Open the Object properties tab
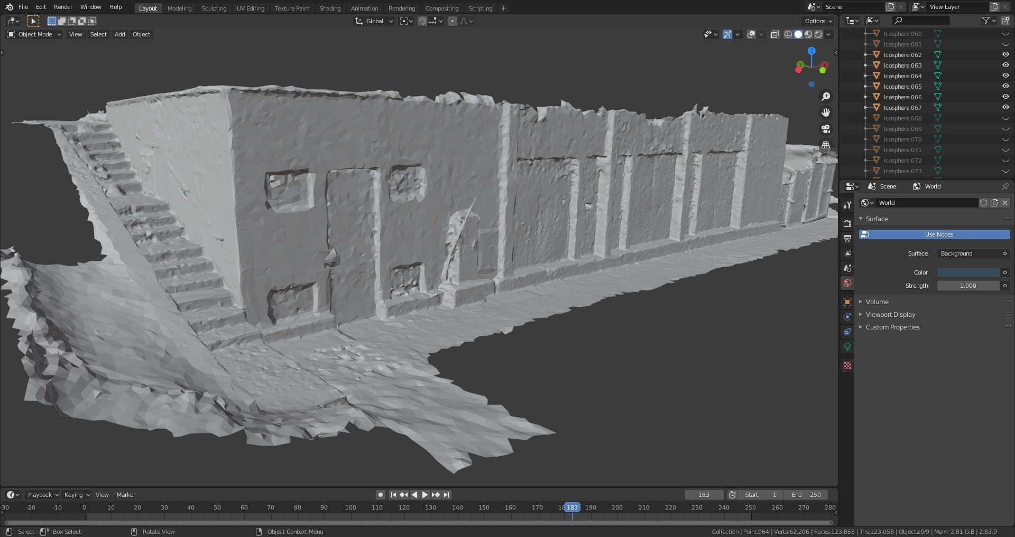1015x537 pixels. pos(847,302)
